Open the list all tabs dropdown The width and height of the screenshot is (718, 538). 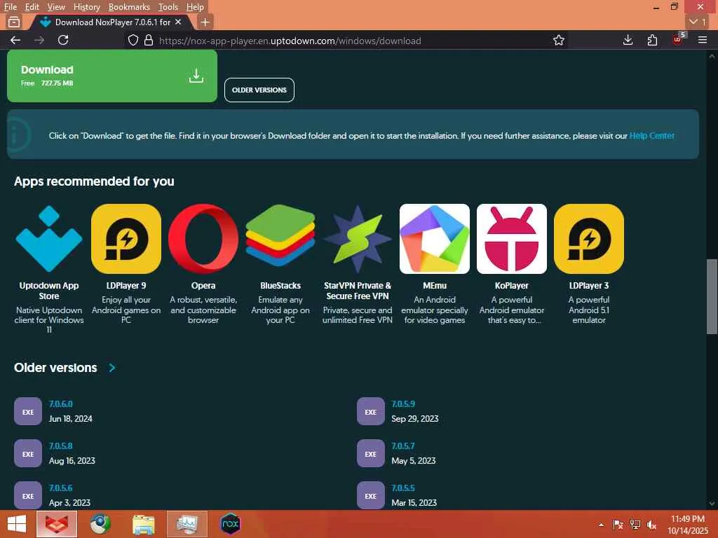[x=698, y=22]
